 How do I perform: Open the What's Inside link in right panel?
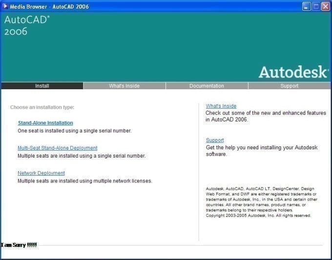[x=221, y=106]
